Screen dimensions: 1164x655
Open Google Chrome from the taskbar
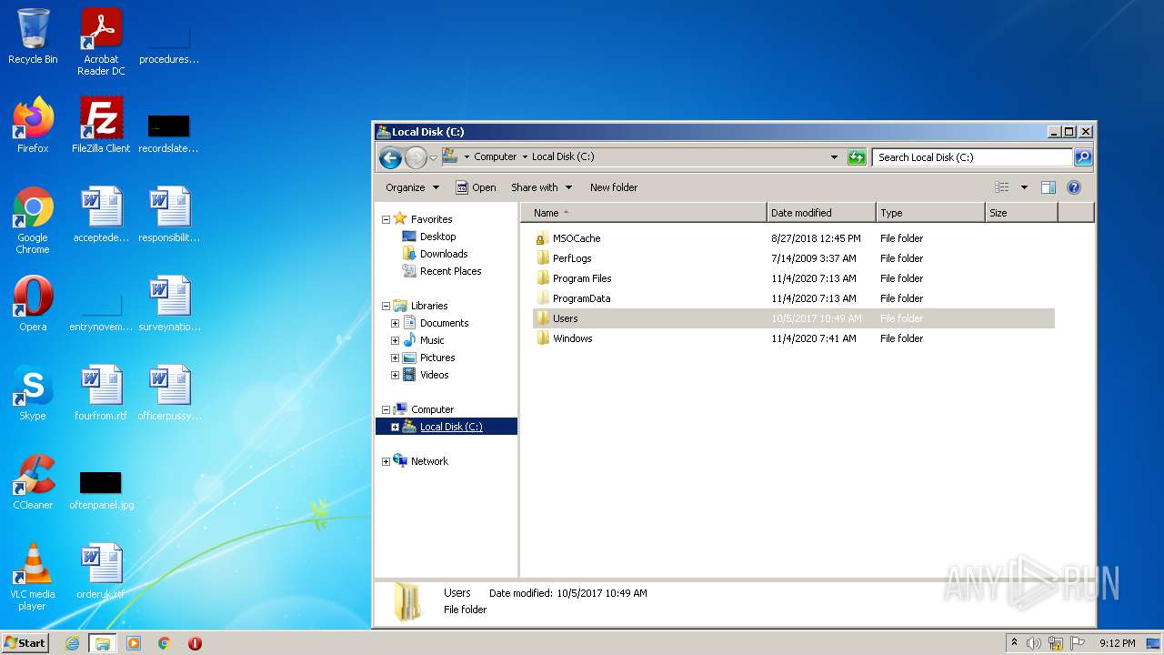[165, 643]
